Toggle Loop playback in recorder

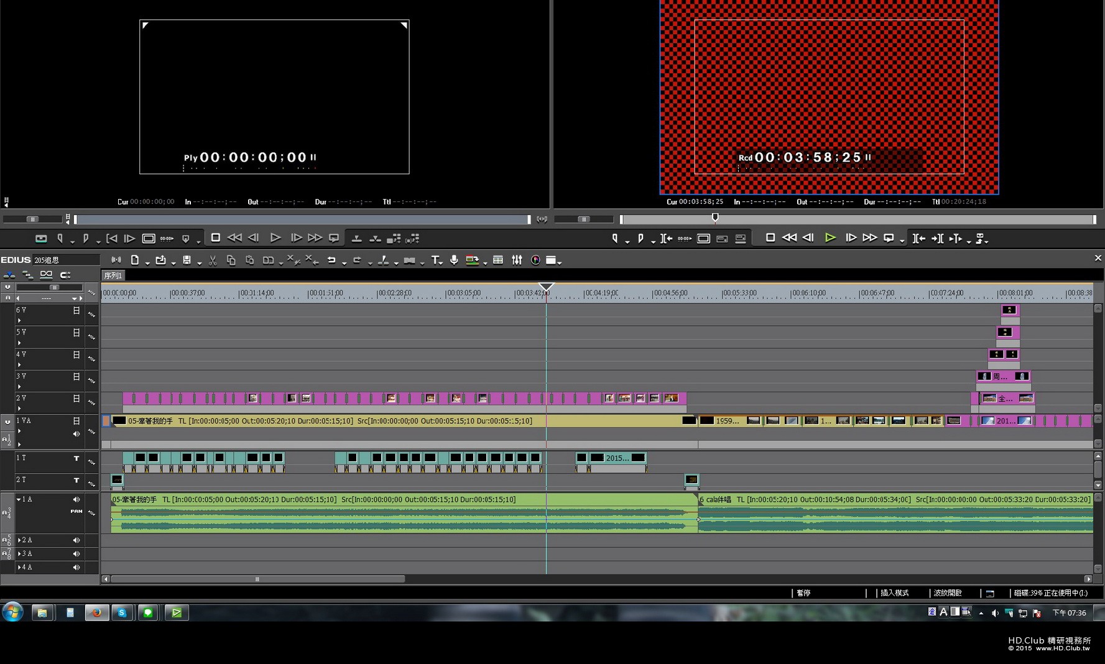[x=889, y=238]
